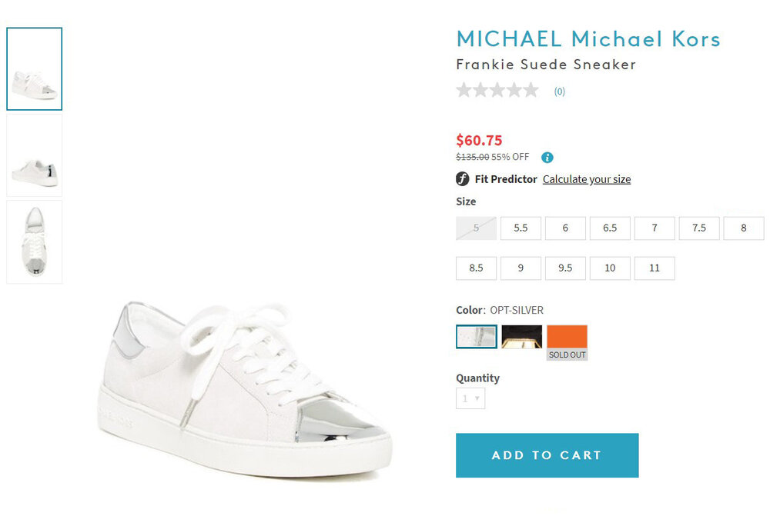Viewport: 770px width, 526px height.
Task: Click the Fit Predictor logo icon
Action: (462, 179)
